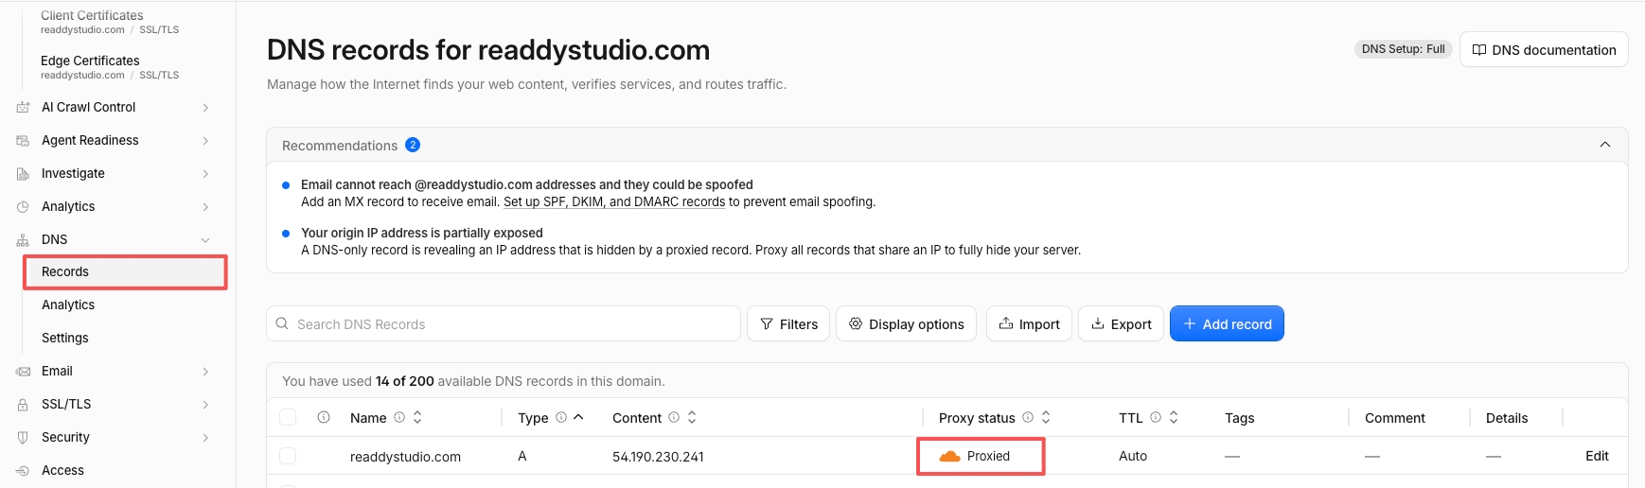Sort by Name column arrows
This screenshot has width=1645, height=488.
click(417, 417)
